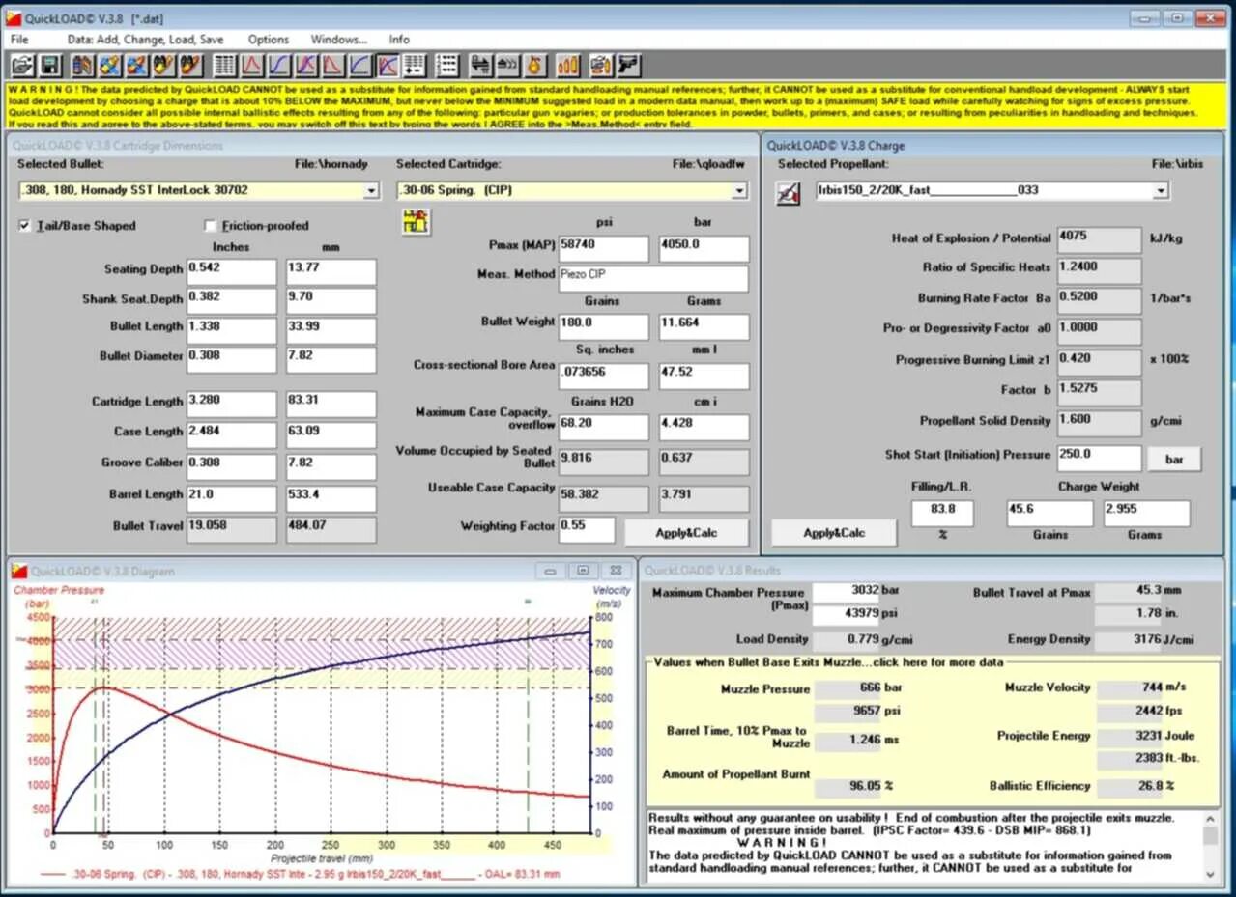This screenshot has height=897, width=1236.
Task: Click the Meas. Method field reading Piezo CIP
Action: 653,279
